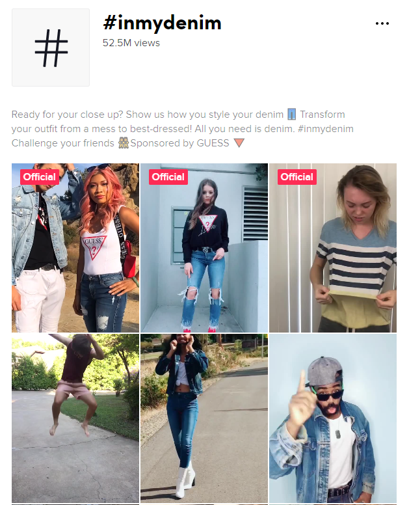This screenshot has width=409, height=505.
Task: Open the three-dot more options menu
Action: (x=382, y=23)
